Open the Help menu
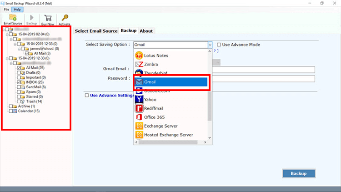The image size is (341, 192). (x=17, y=10)
